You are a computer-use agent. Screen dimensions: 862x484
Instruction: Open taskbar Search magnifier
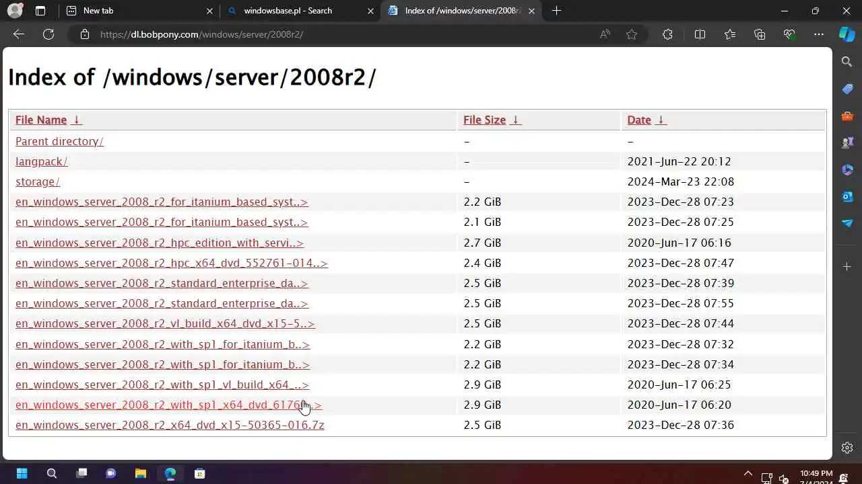point(51,473)
